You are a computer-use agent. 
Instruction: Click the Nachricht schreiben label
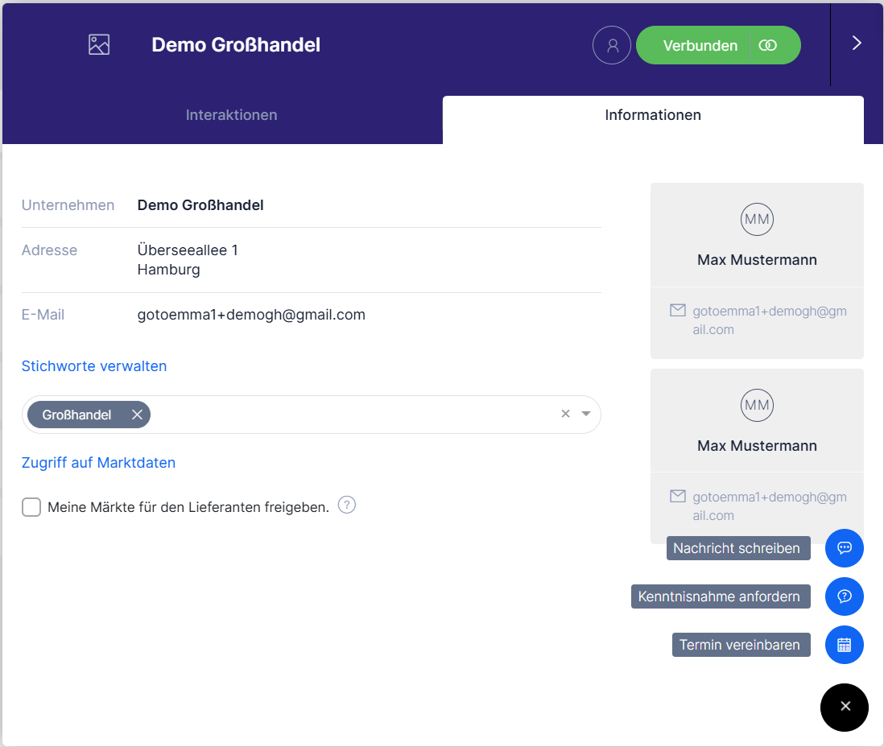(x=737, y=548)
